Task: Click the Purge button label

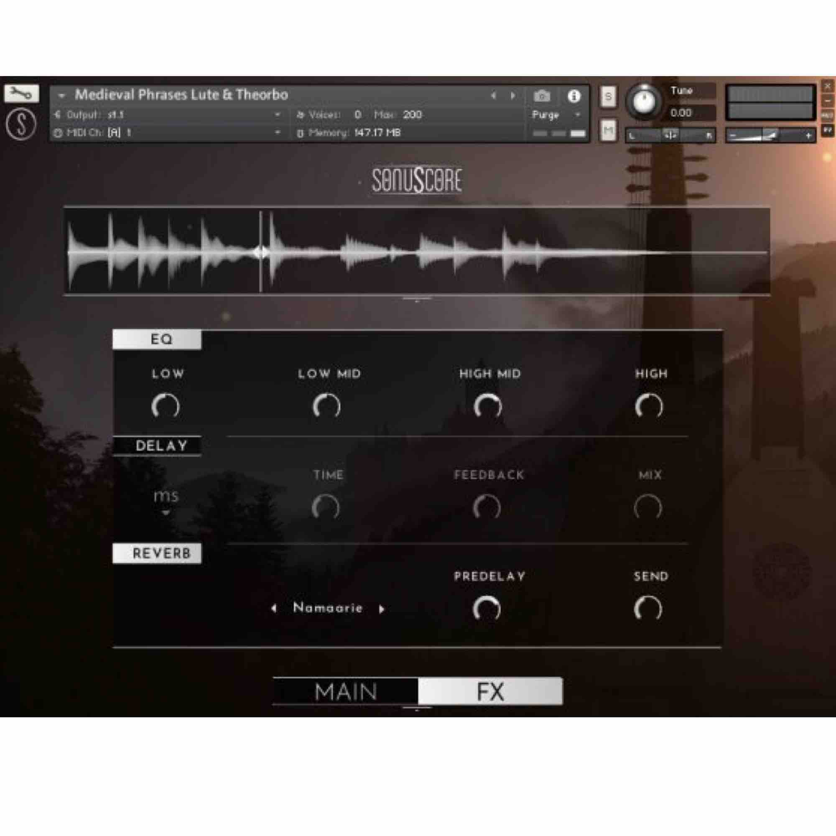Action: [545, 115]
